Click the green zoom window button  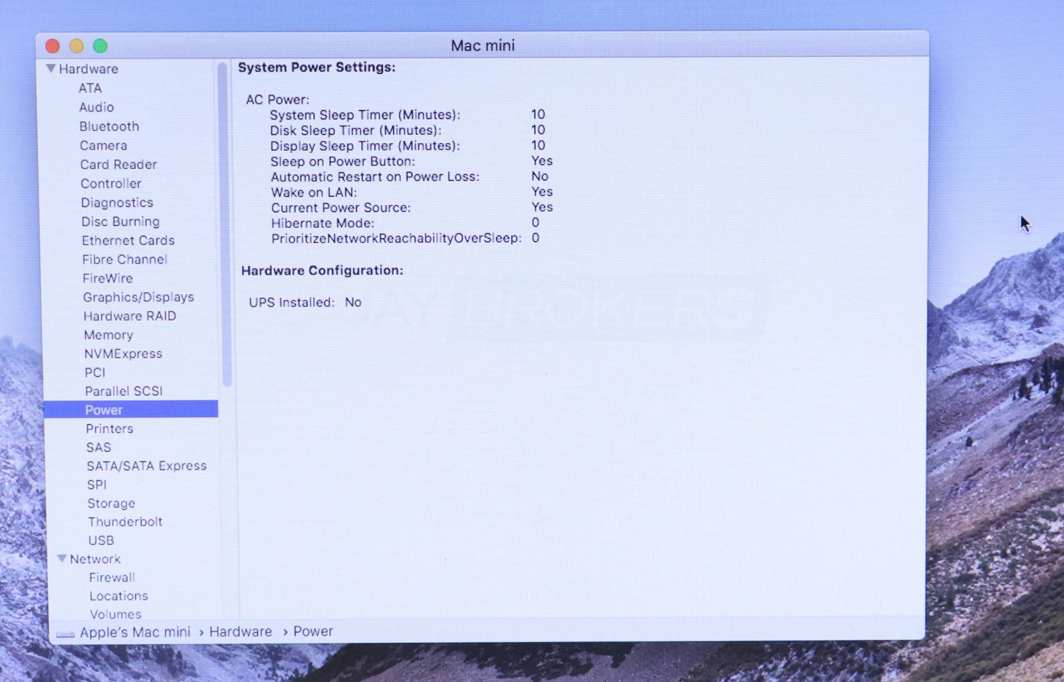click(x=100, y=46)
